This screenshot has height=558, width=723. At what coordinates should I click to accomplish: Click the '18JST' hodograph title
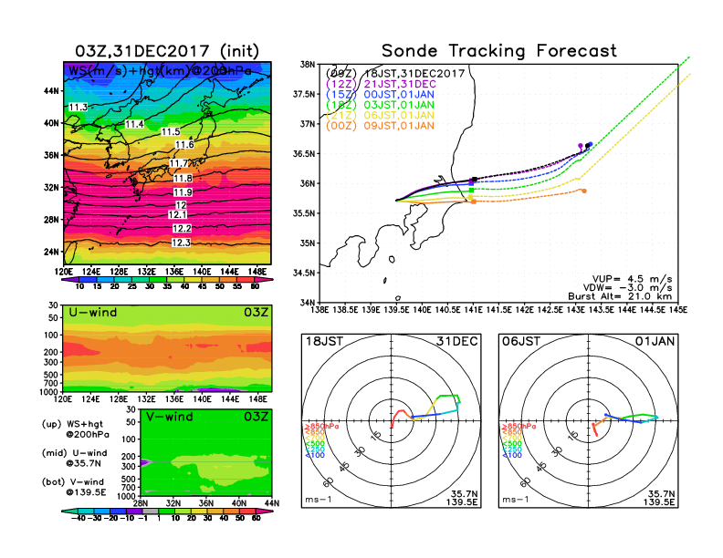point(325,341)
